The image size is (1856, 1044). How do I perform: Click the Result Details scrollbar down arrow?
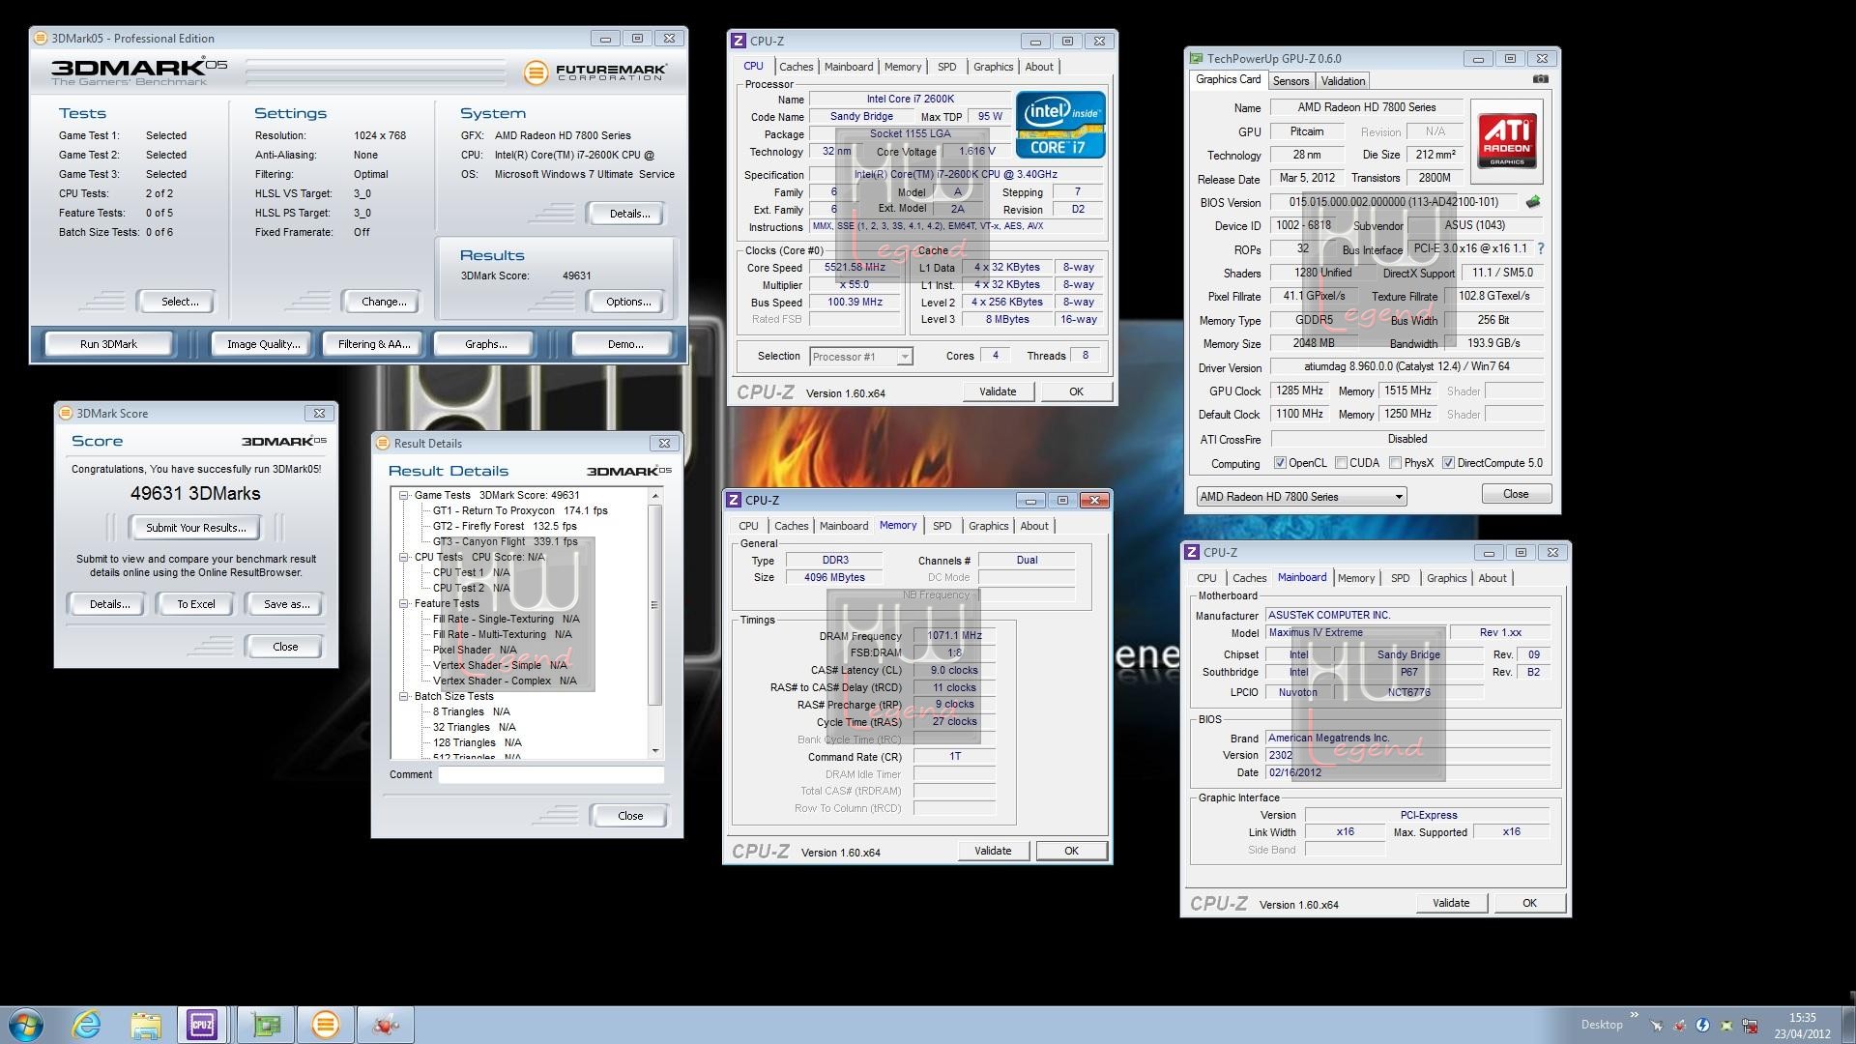pos(655,750)
